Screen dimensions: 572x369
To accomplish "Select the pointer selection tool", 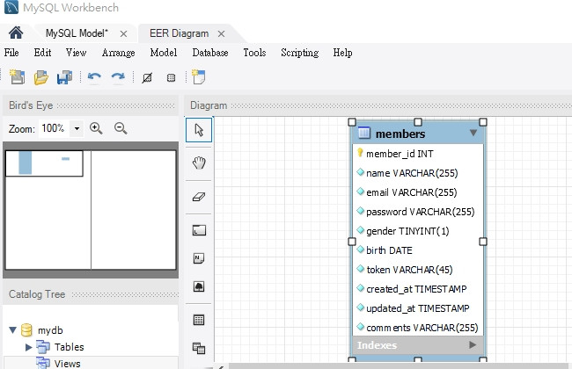I will [199, 130].
